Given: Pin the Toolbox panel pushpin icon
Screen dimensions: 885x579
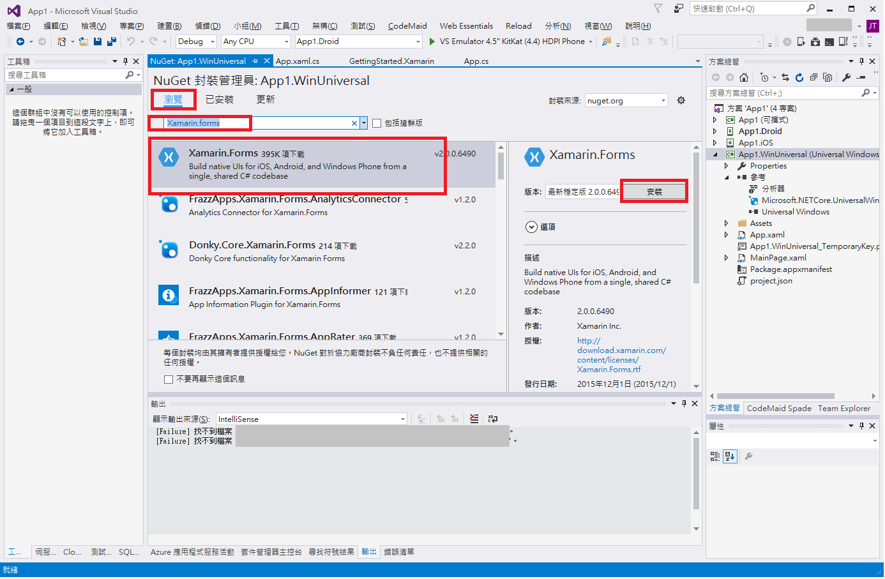Looking at the screenshot, I should coord(126,61).
